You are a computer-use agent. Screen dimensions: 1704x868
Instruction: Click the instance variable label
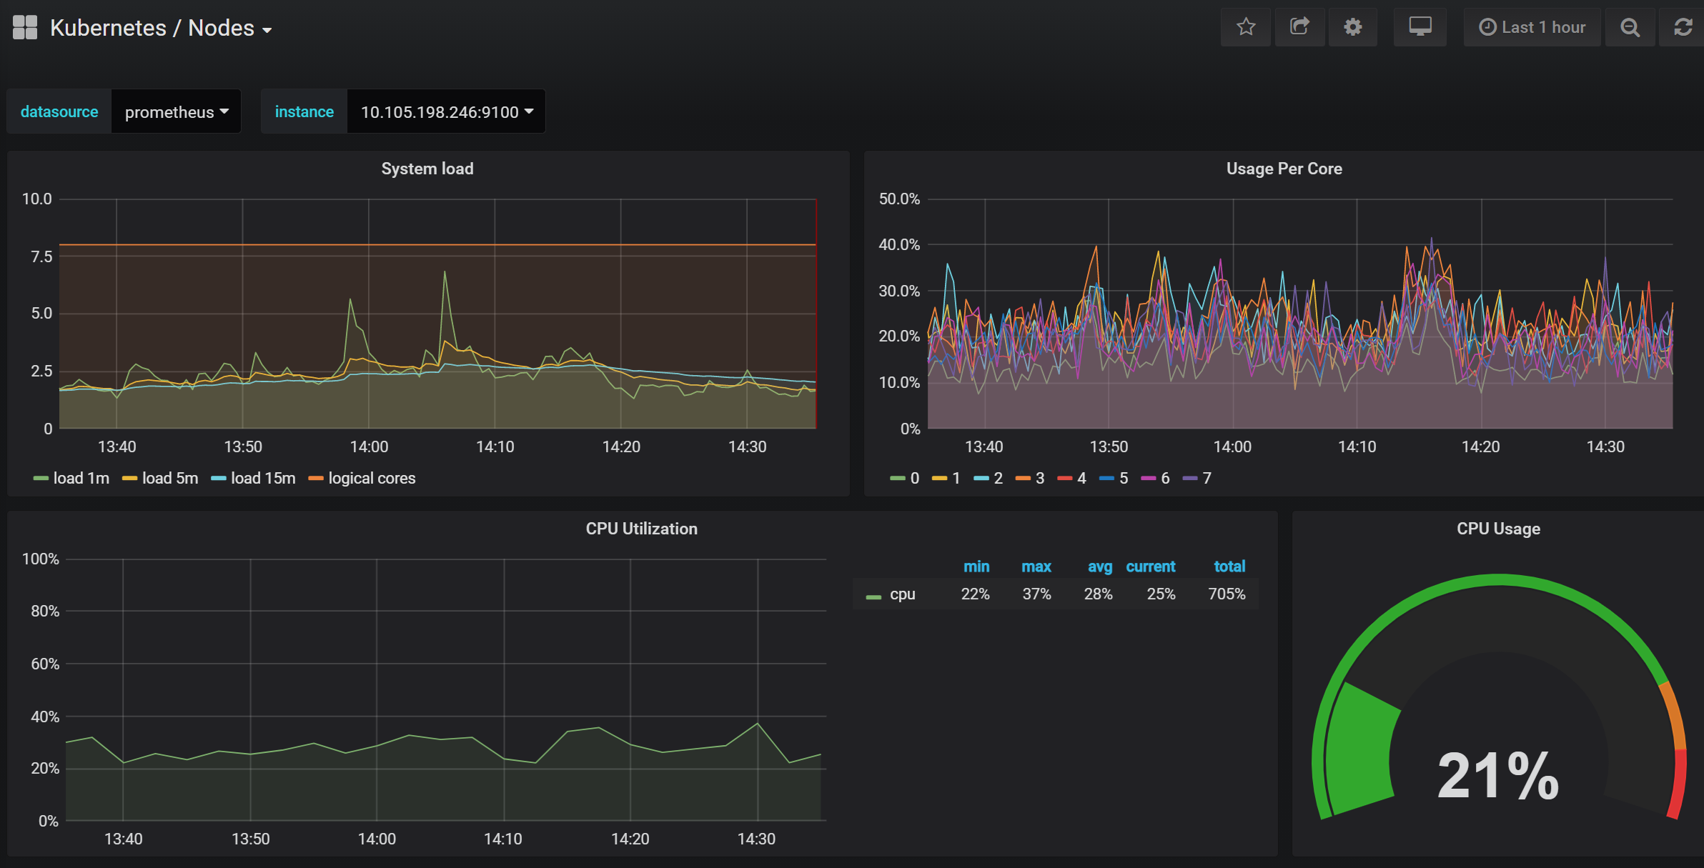tap(304, 111)
